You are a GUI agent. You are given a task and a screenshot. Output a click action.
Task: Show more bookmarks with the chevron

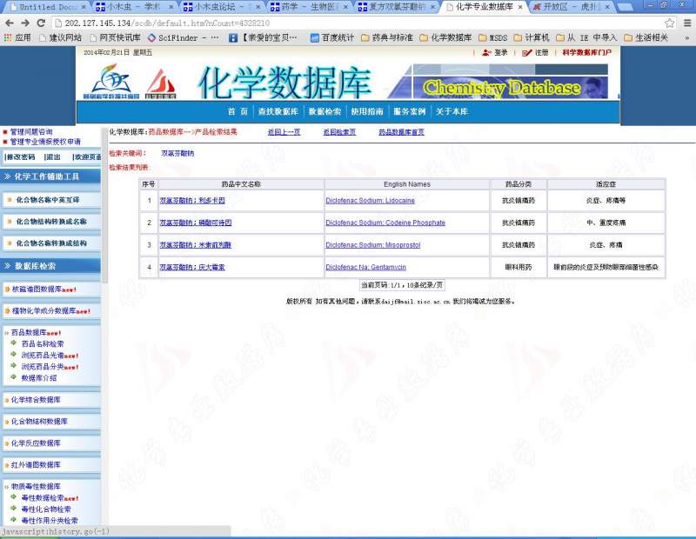pyautogui.click(x=687, y=37)
